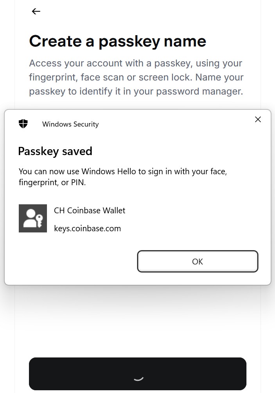The image size is (275, 393).
Task: Confirm the saved passkey with OK
Action: point(198,261)
